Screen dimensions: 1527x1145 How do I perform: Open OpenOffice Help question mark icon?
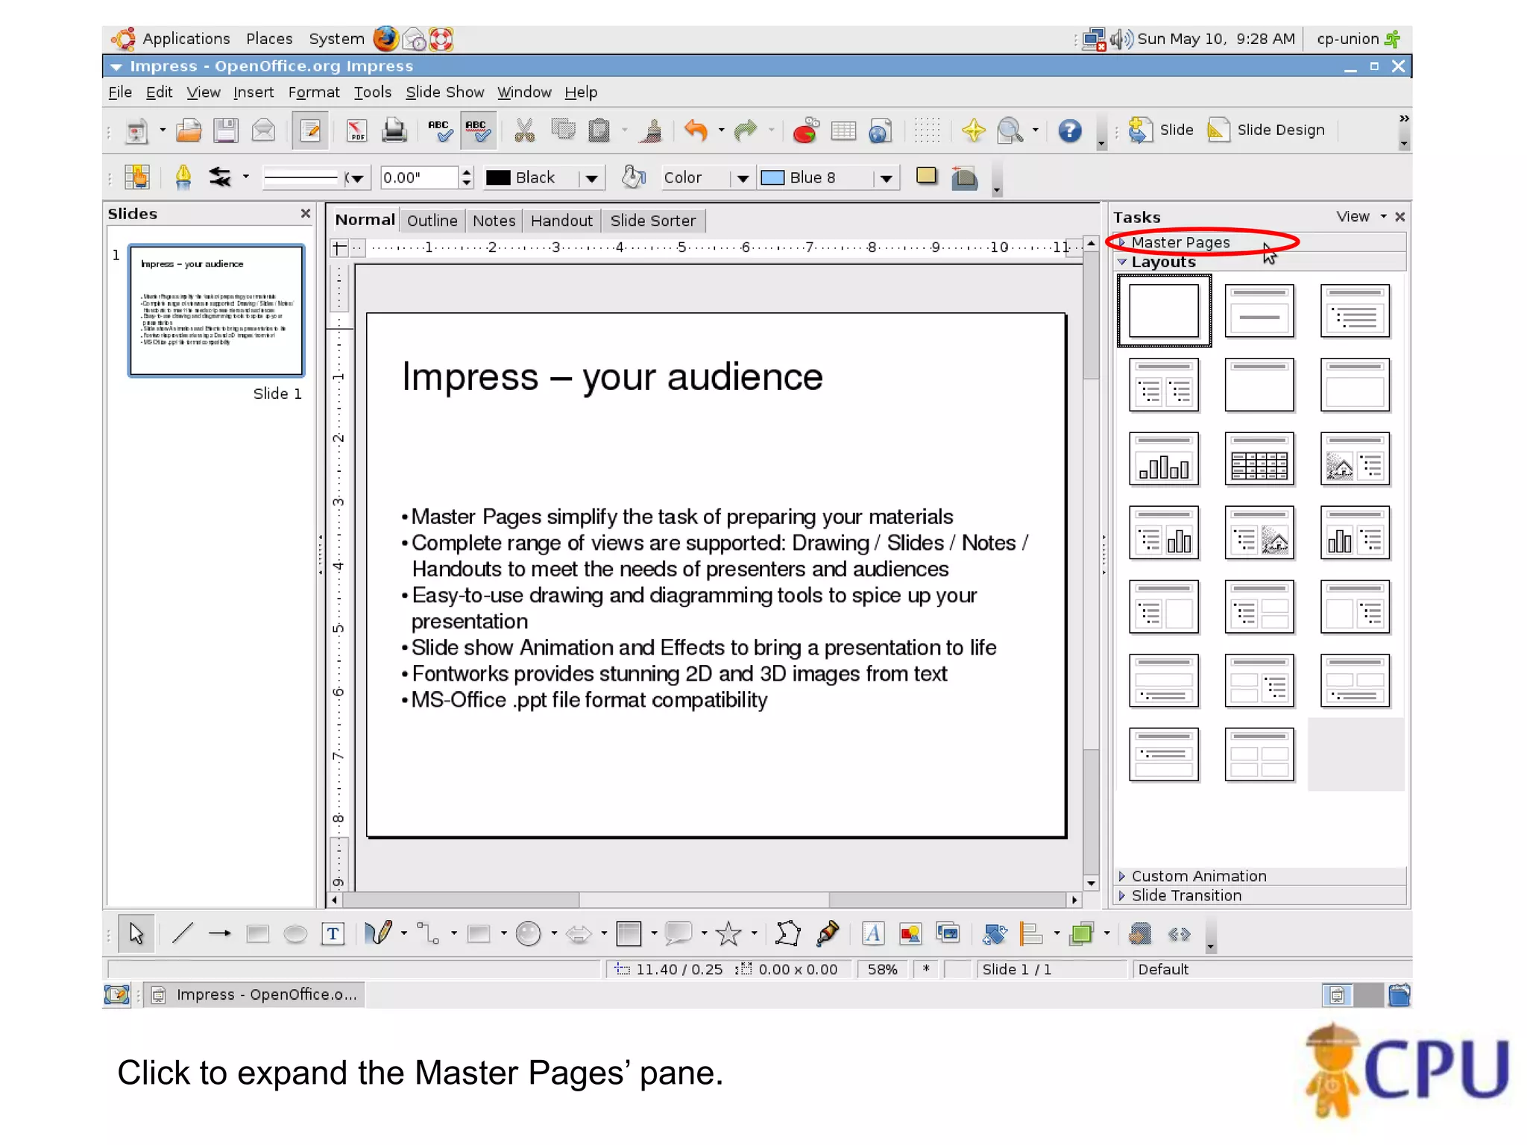1070,131
